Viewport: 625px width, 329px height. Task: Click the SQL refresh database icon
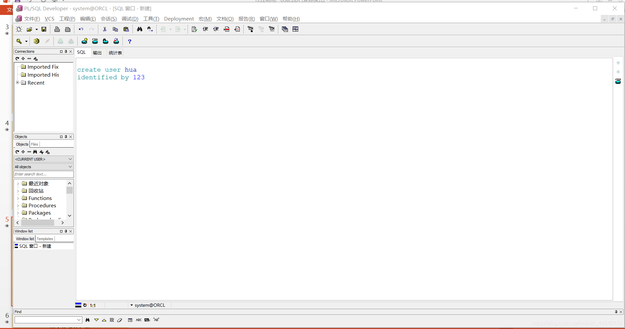pyautogui.click(x=95, y=41)
